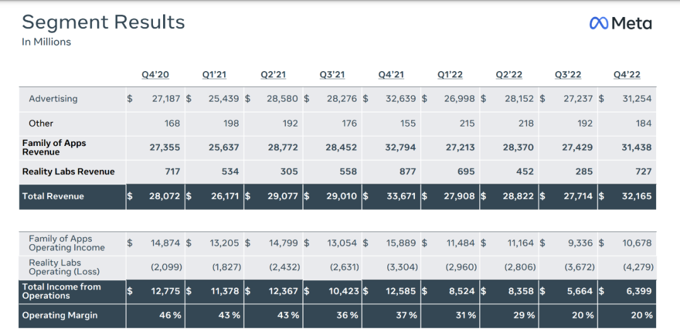
Task: Click the Q4'22 column header
Action: click(627, 75)
